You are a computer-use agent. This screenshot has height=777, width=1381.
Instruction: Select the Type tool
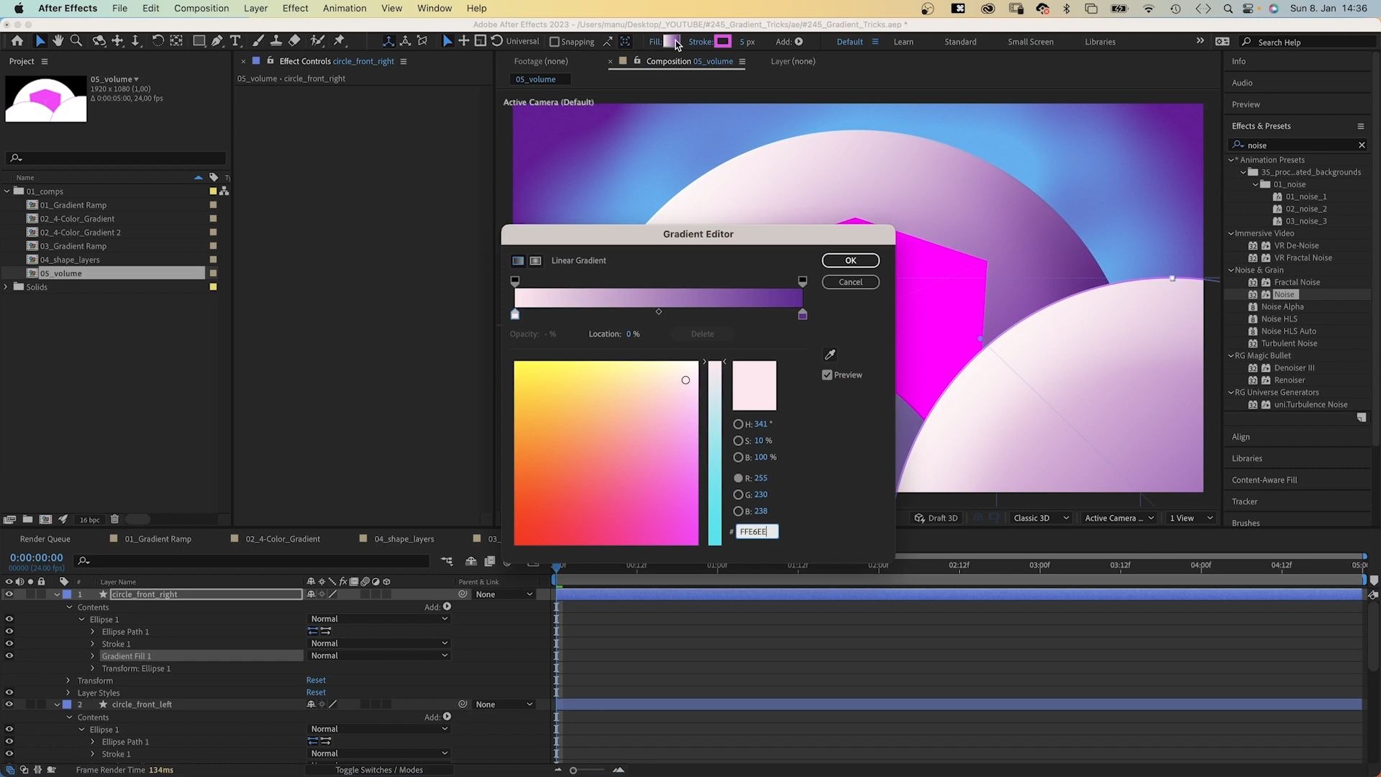point(235,41)
